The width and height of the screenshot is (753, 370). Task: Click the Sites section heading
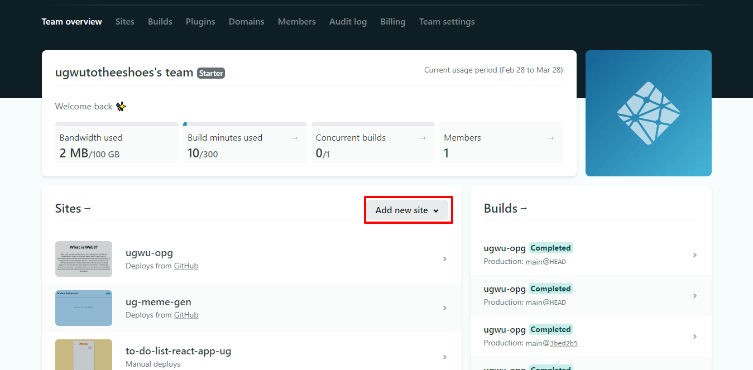pos(68,208)
